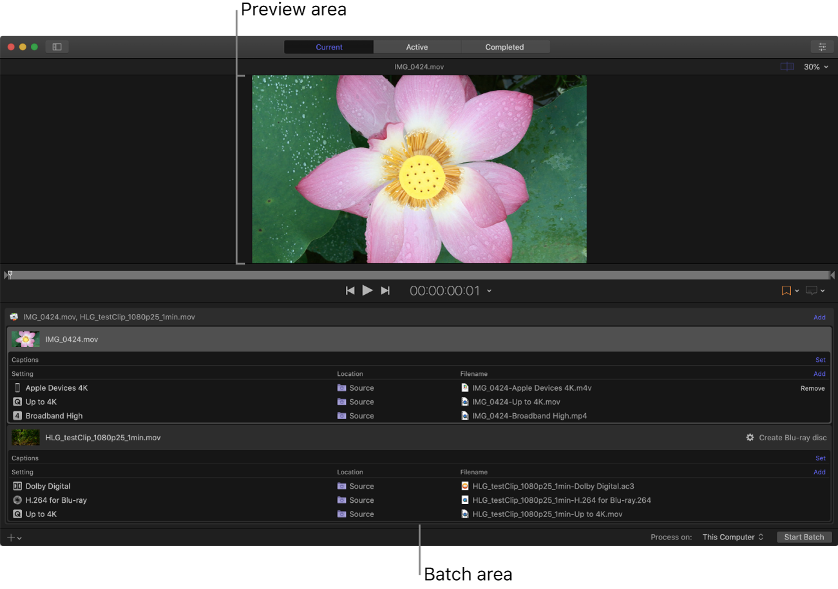838x589 pixels.
Task: Enable split-screen comparison view in preview header
Action: [x=786, y=66]
